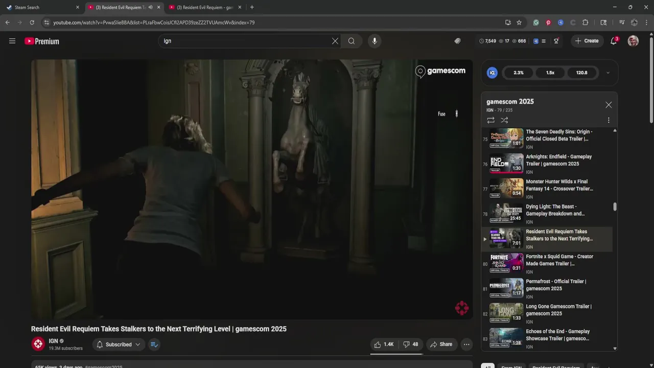The width and height of the screenshot is (654, 368).
Task: Toggle playlist shuffle button
Action: click(x=504, y=120)
